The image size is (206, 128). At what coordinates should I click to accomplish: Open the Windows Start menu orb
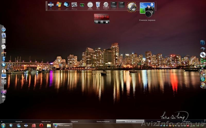pyautogui.click(x=11, y=125)
